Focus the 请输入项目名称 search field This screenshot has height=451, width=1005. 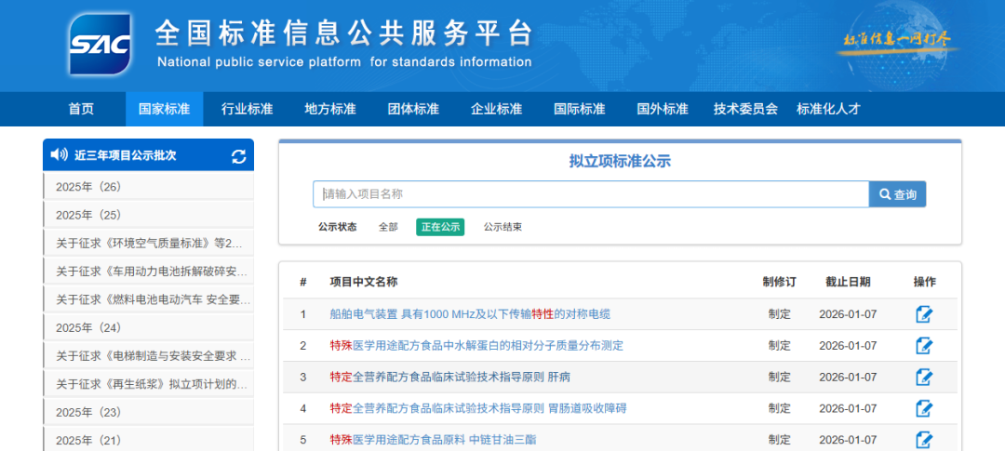[x=591, y=194]
